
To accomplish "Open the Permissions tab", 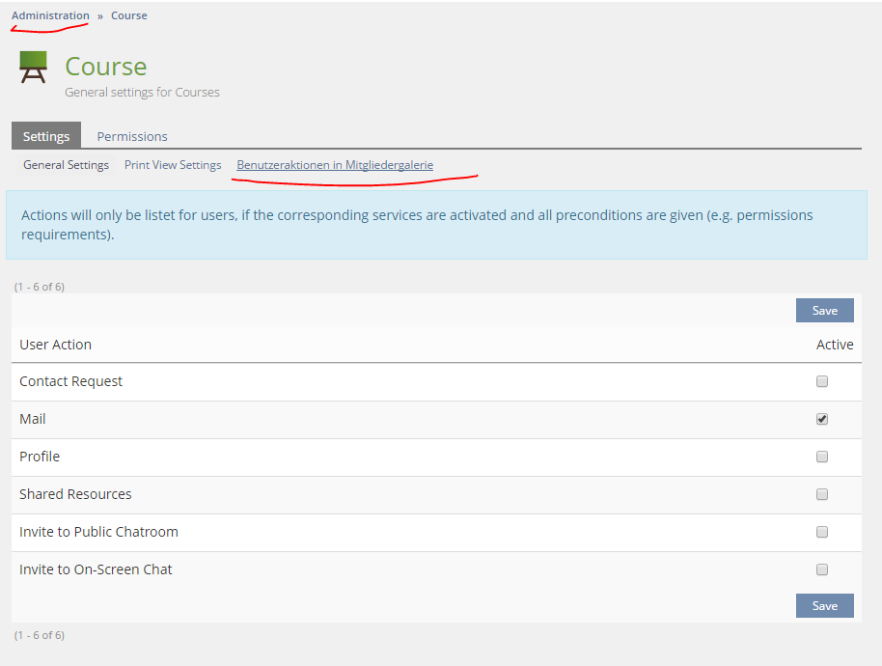I will pyautogui.click(x=132, y=136).
